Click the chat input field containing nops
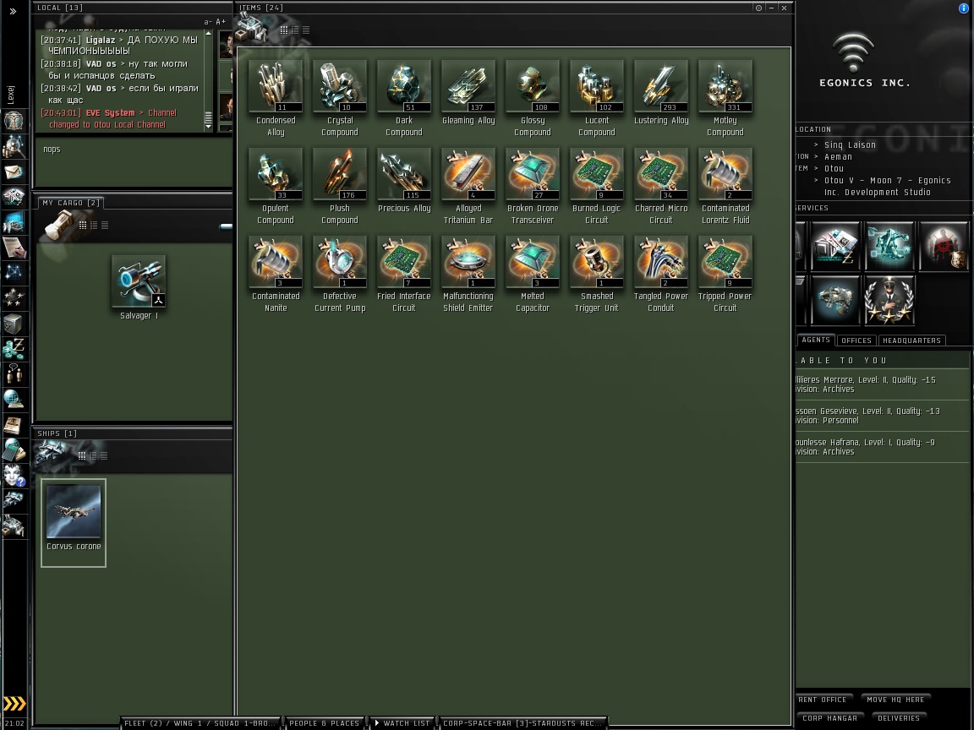The height and width of the screenshot is (730, 974). [x=133, y=161]
